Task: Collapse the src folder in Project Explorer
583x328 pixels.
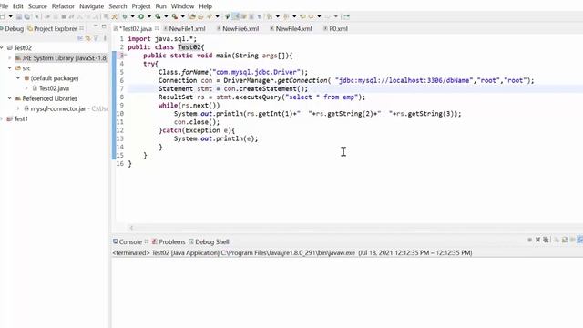Action: tap(10, 68)
